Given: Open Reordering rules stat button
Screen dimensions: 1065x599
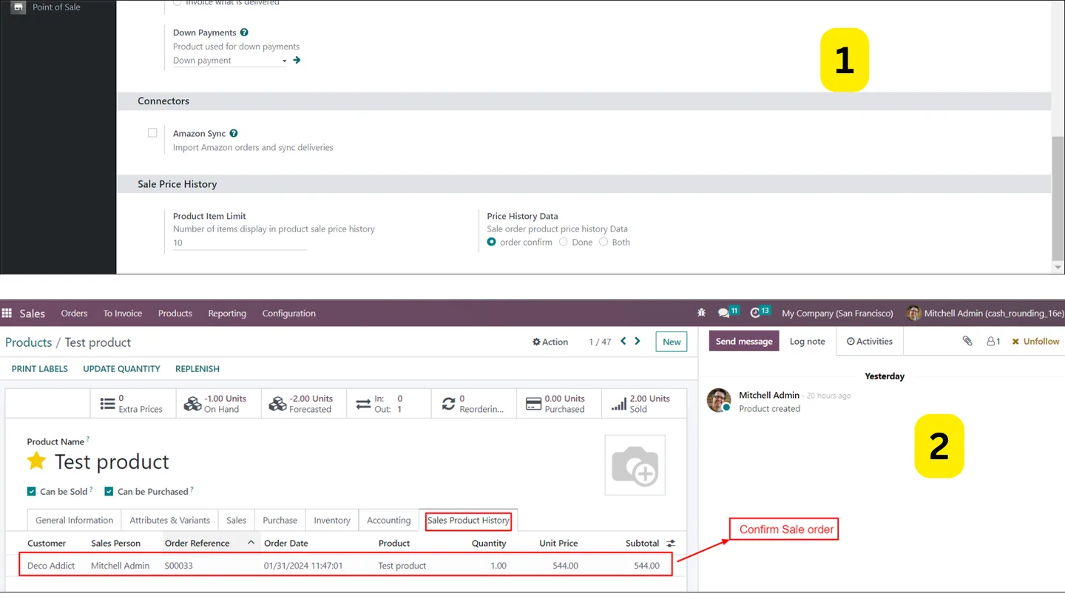Looking at the screenshot, I should pyautogui.click(x=473, y=404).
